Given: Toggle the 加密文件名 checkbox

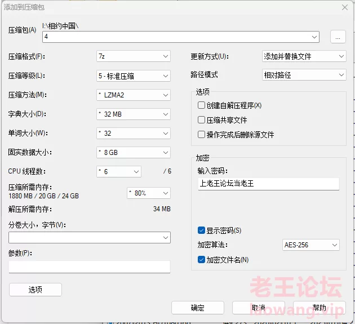Looking at the screenshot, I should (x=201, y=260).
